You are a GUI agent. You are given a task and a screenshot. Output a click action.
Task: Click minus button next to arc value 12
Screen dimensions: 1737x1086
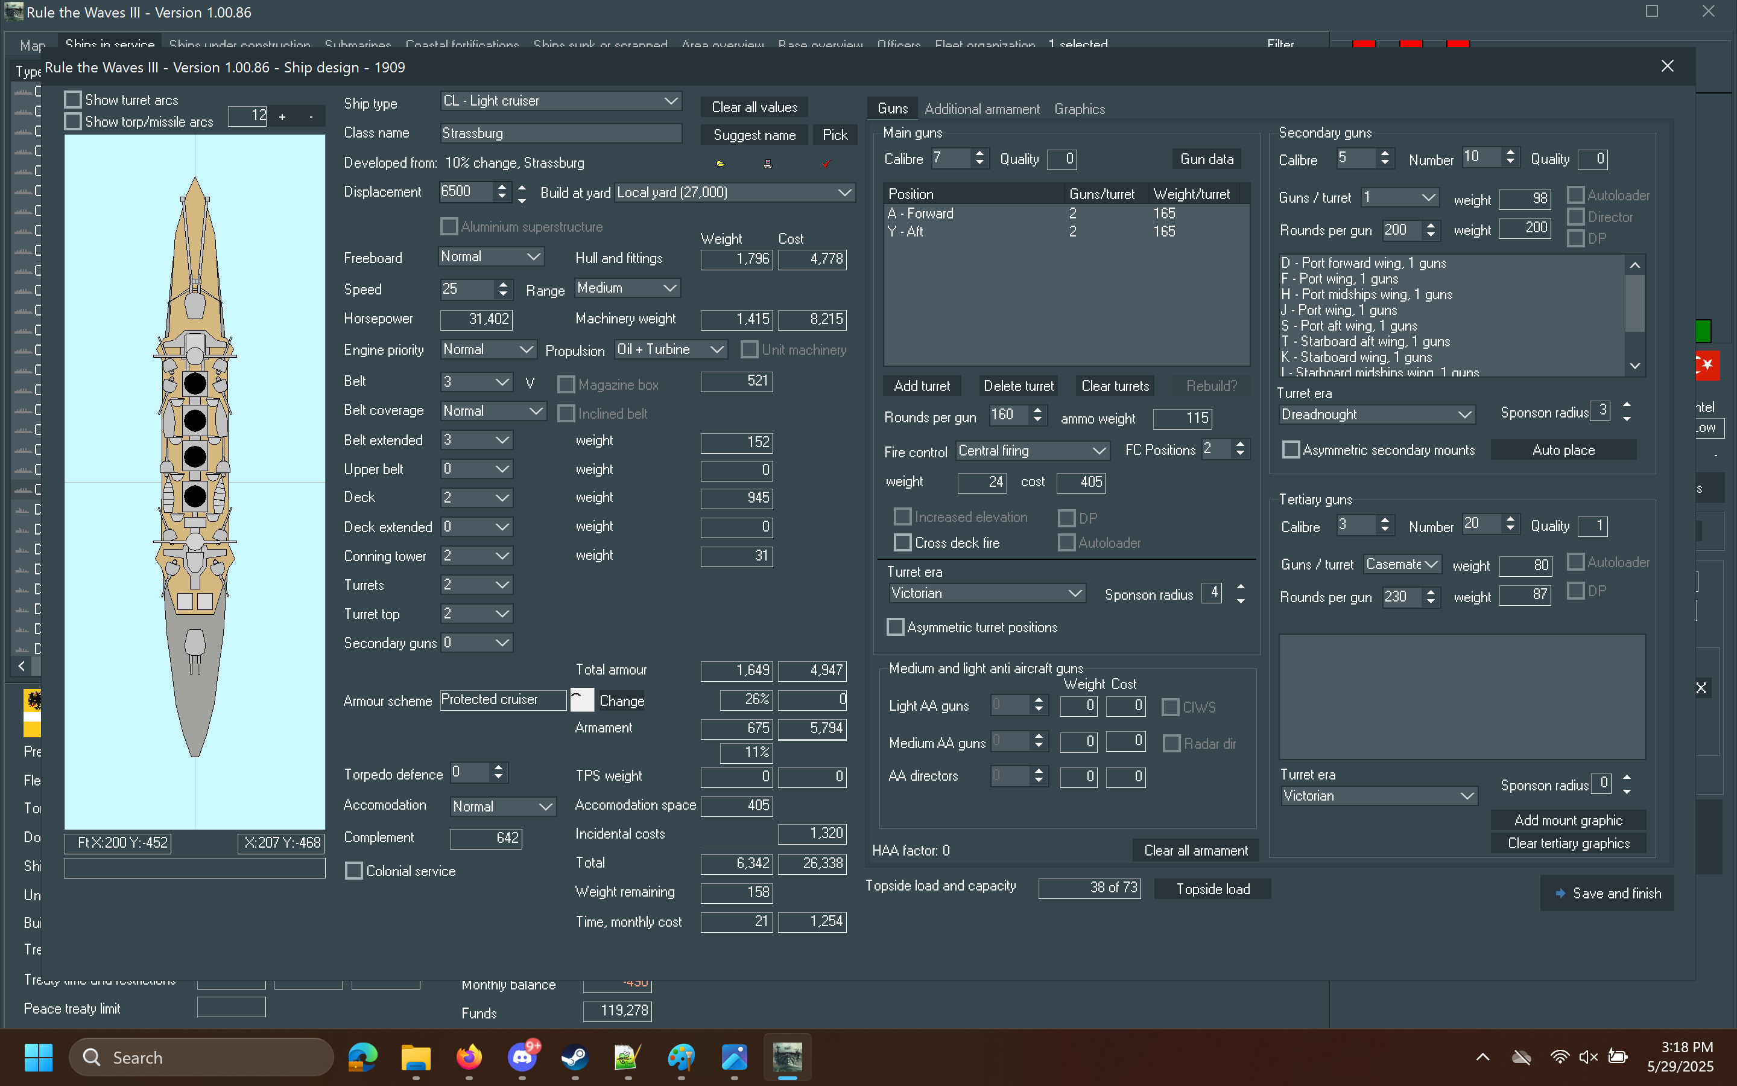311,116
